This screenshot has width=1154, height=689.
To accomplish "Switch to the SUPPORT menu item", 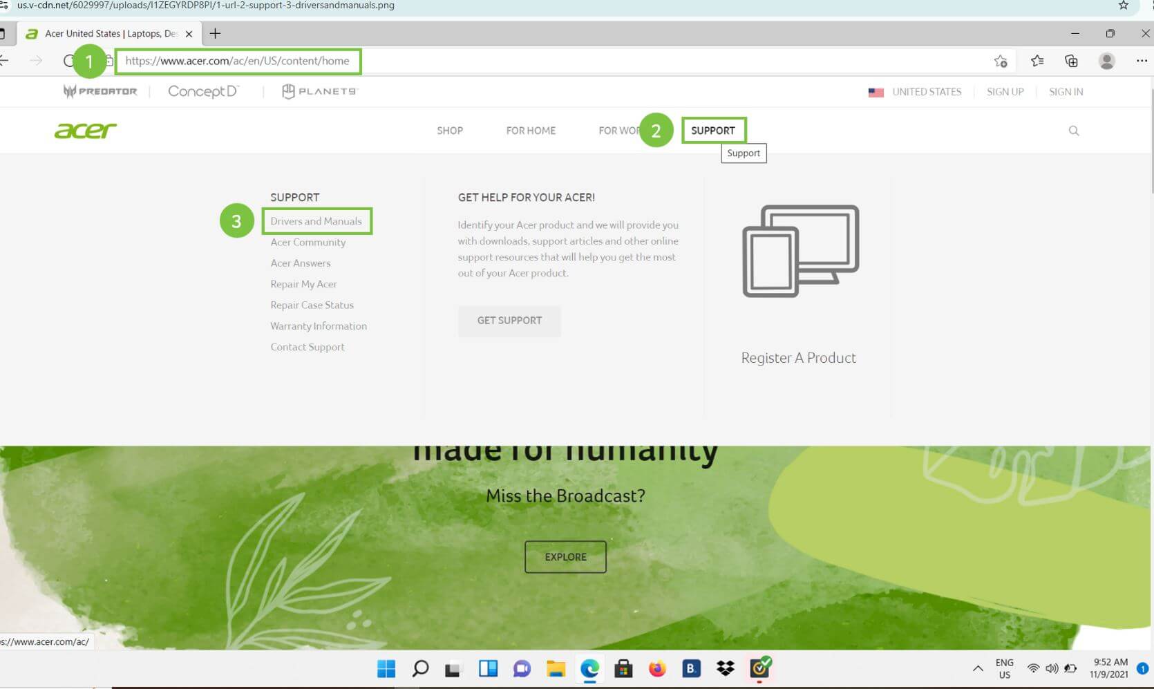I will point(714,130).
